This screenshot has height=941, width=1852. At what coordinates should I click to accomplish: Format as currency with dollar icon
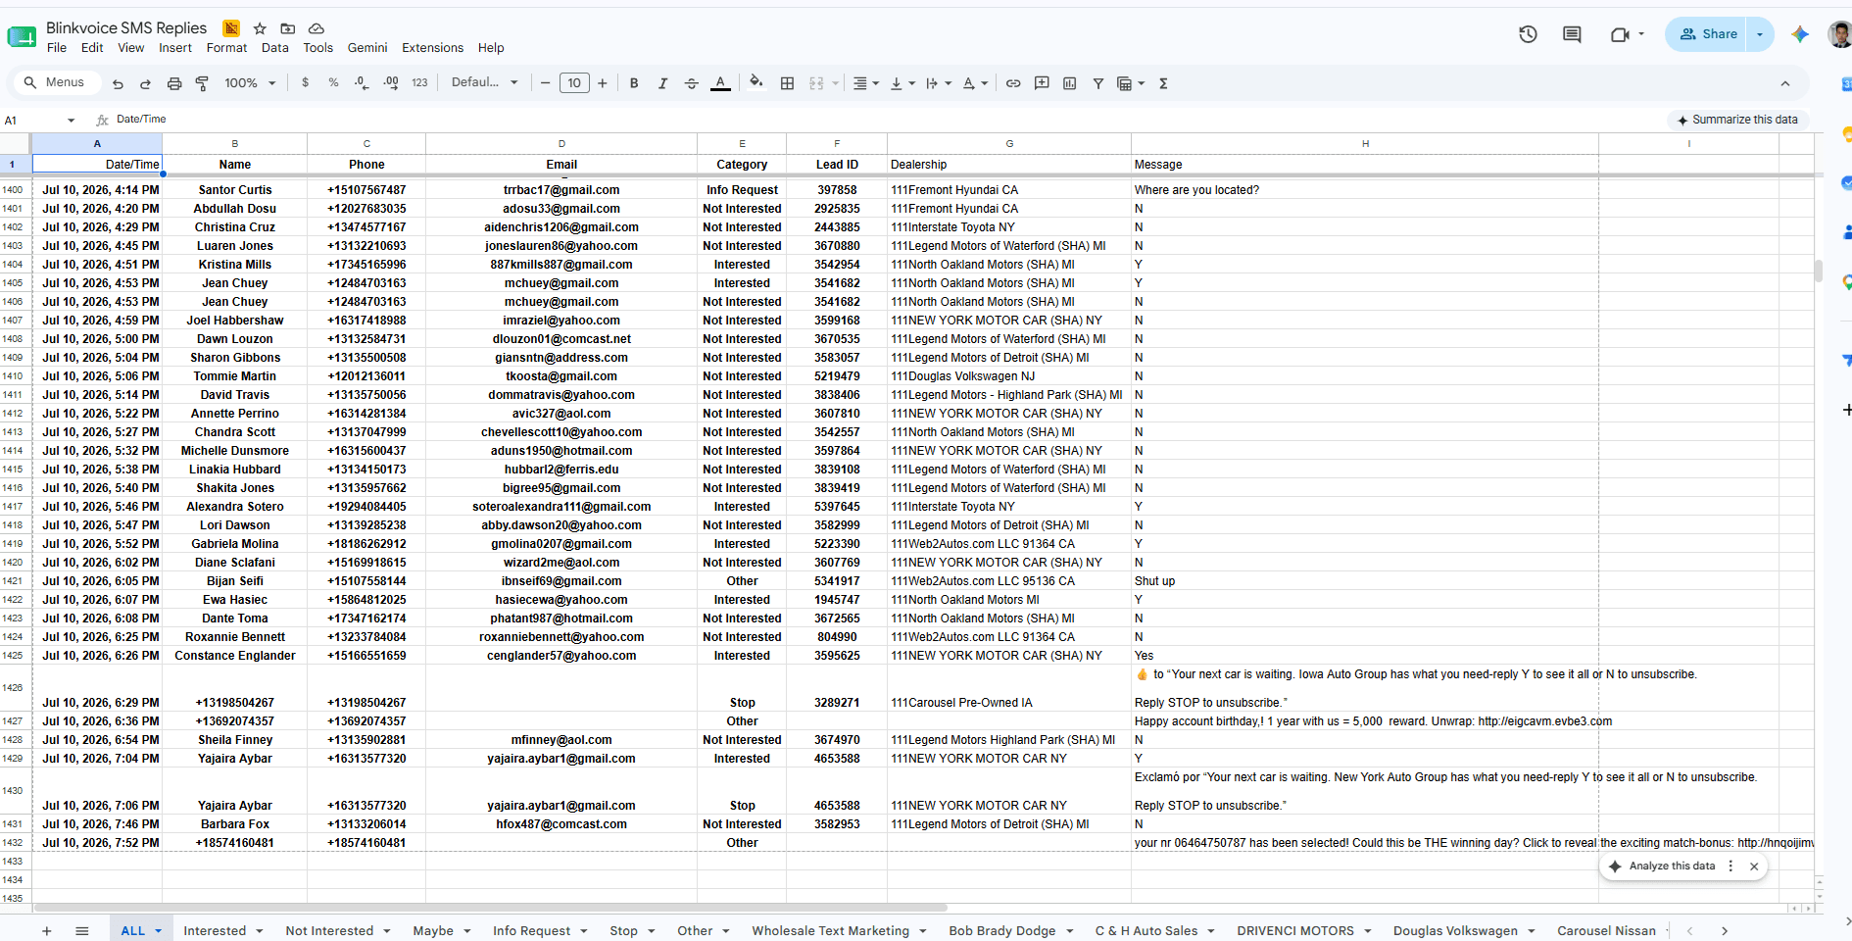tap(306, 83)
